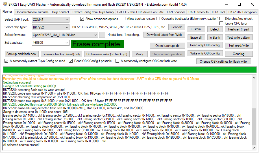Click 'Going to set baud rate setting' log line

(29, 86)
